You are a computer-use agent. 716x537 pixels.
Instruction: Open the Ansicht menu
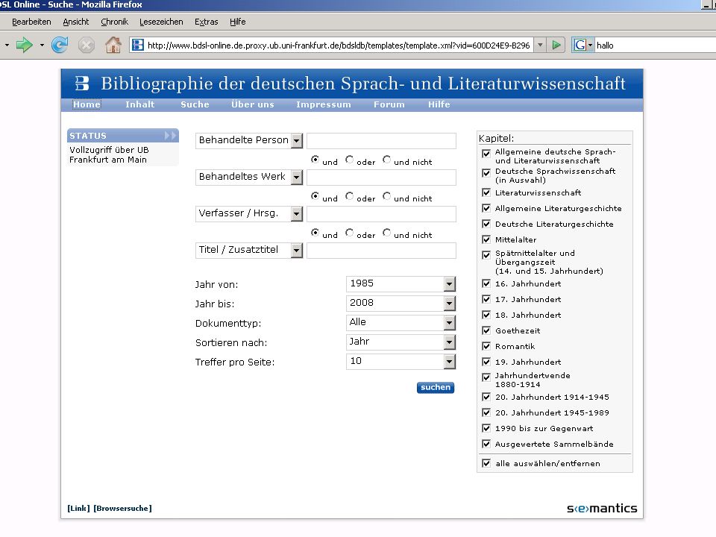(x=76, y=22)
